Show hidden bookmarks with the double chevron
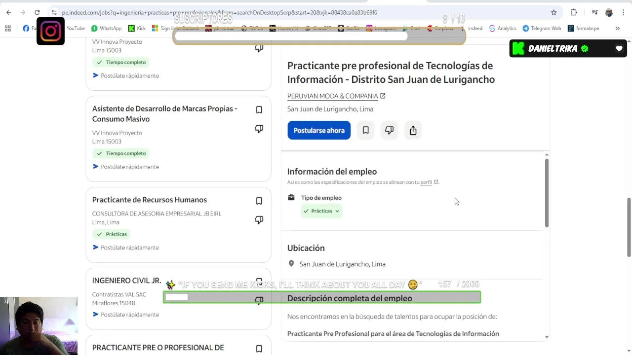 coord(617,28)
